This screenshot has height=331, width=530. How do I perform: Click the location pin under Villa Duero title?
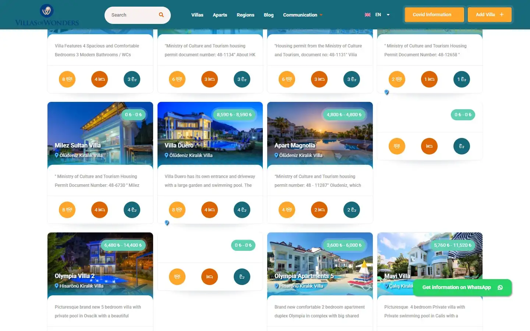coord(167,155)
